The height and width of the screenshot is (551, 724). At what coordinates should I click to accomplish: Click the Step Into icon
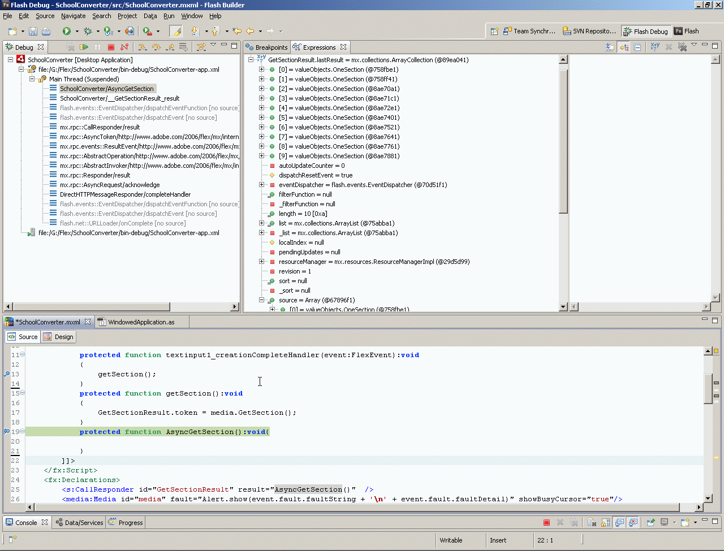point(143,47)
